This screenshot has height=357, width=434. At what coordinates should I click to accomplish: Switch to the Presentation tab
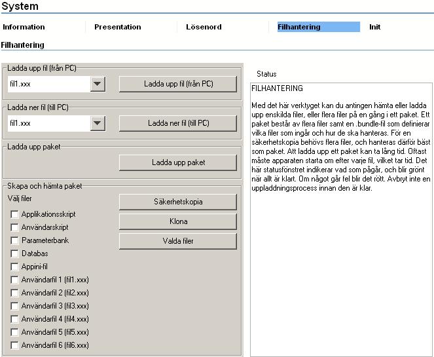point(118,27)
